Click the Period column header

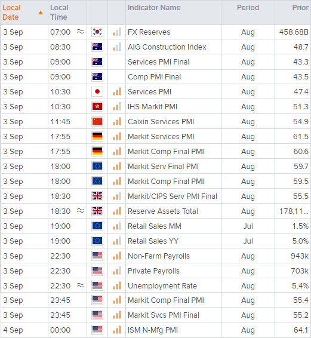click(248, 8)
